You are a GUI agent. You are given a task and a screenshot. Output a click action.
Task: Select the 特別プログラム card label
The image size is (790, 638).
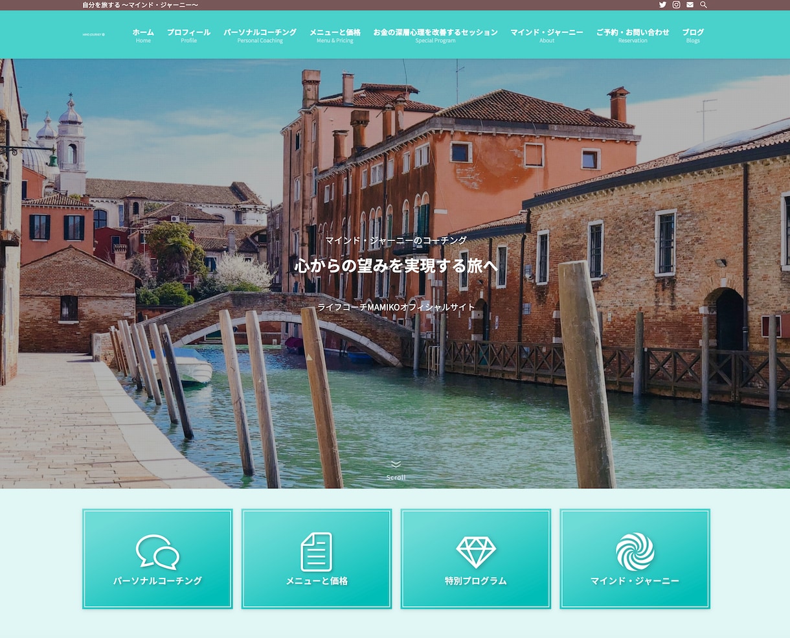click(x=476, y=581)
